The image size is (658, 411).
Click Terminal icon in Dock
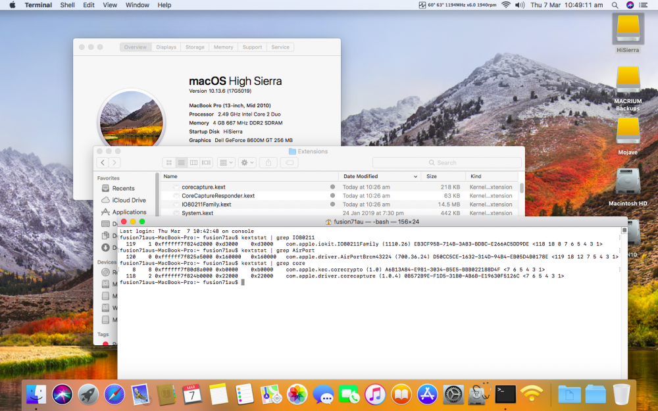coord(505,394)
